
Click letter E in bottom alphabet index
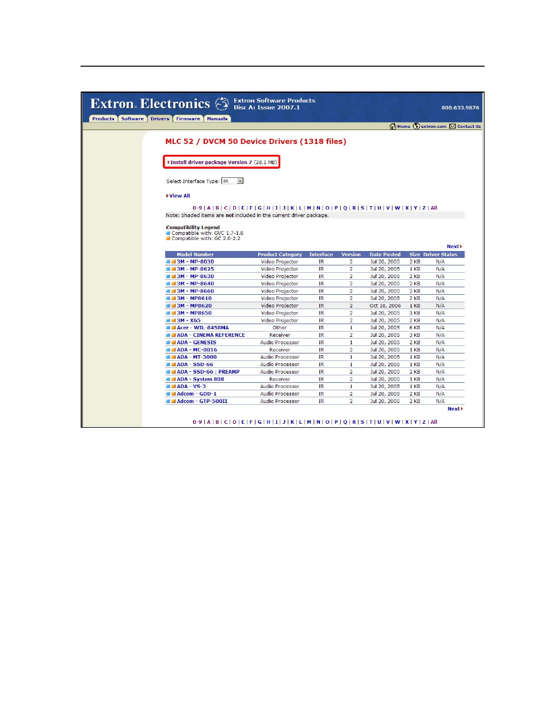pos(243,422)
